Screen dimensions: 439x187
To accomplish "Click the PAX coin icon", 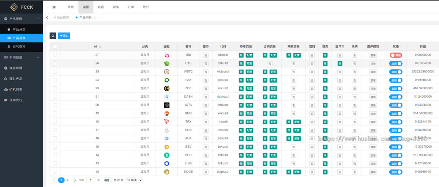I will tap(167, 80).
